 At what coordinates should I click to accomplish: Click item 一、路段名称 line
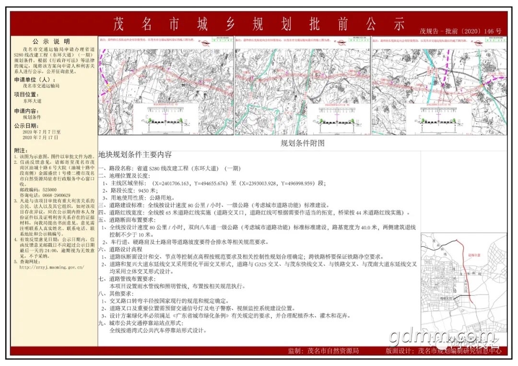click(170, 168)
